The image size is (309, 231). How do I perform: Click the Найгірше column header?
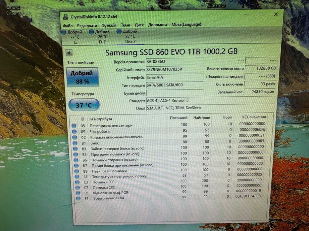pos(201,118)
